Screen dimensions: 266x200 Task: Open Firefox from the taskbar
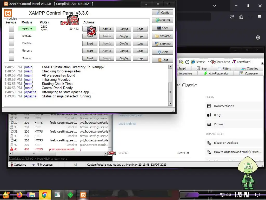pos(19,195)
